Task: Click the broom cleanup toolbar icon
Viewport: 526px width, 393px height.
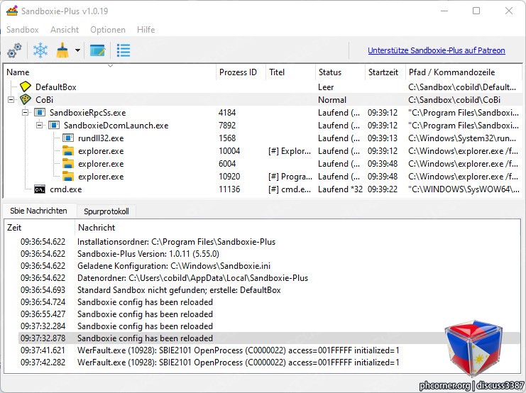Action: point(62,50)
